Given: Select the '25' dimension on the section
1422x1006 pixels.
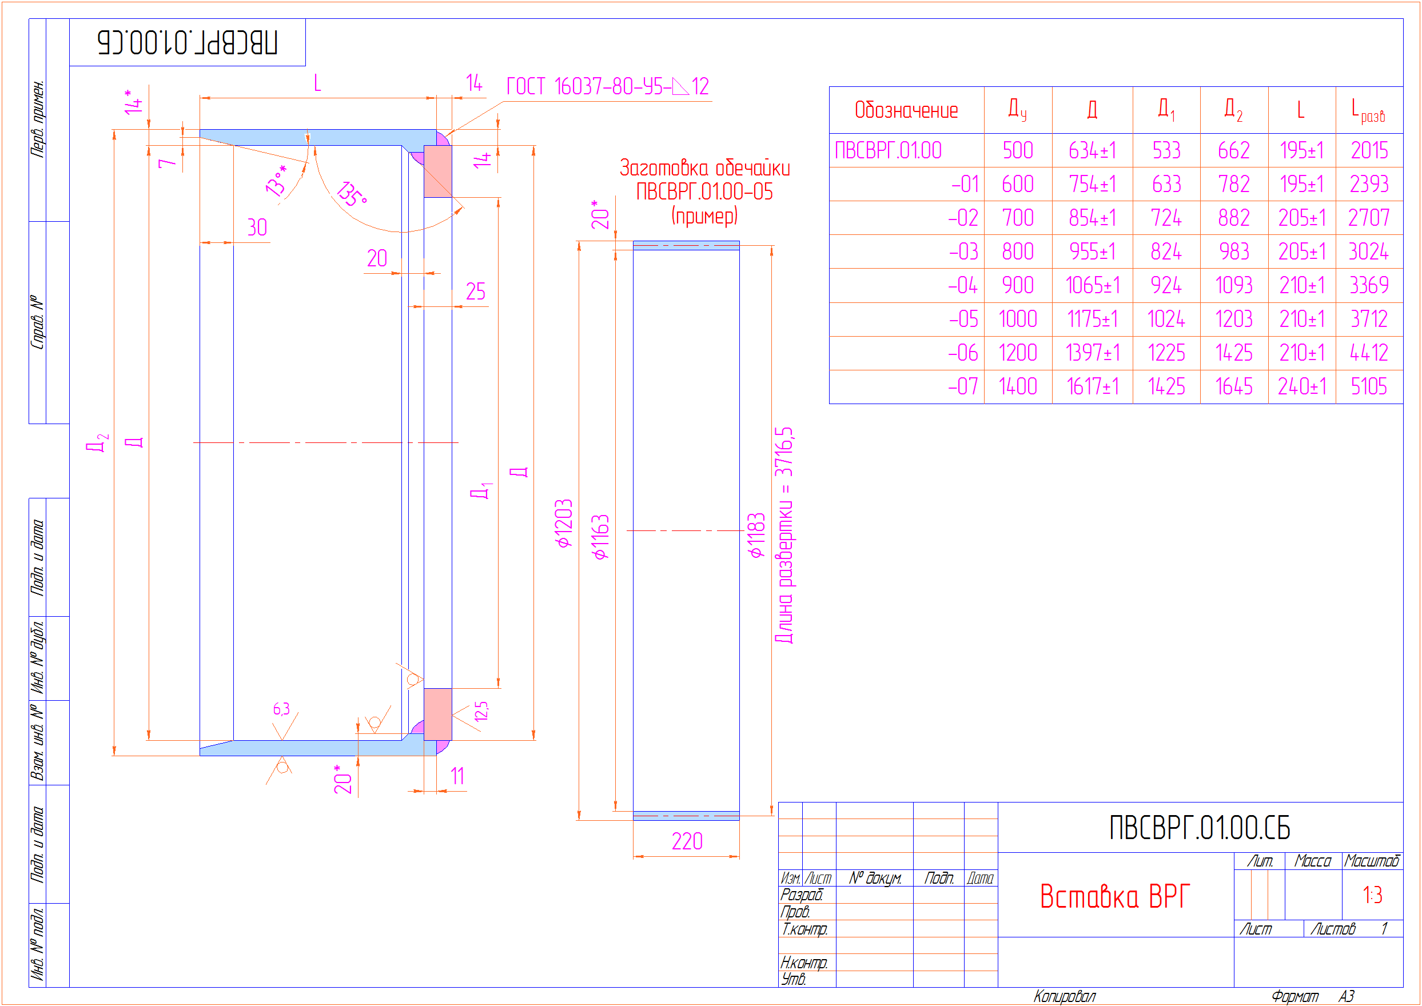Looking at the screenshot, I should point(476,292).
